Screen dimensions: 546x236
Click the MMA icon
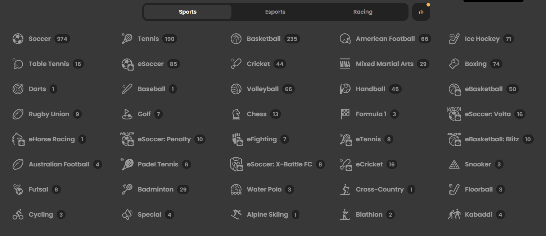(x=345, y=63)
